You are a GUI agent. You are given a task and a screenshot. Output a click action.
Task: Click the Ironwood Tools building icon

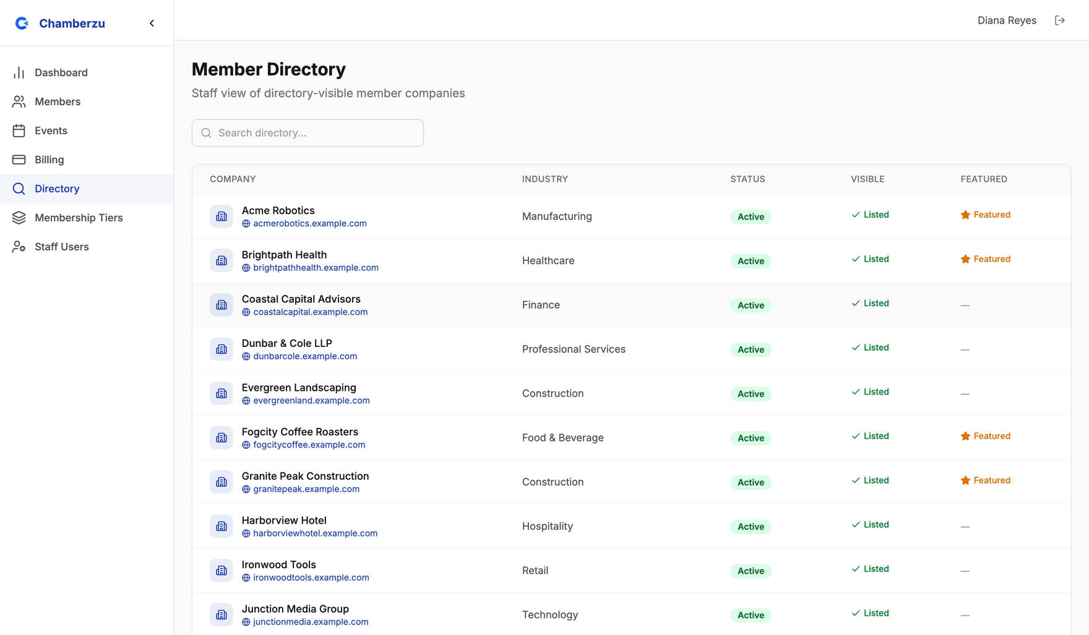(x=222, y=571)
